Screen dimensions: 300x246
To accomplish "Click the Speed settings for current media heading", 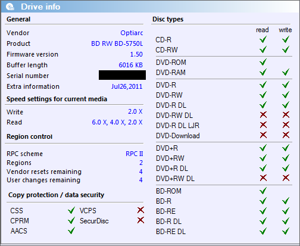I will 57,99.
